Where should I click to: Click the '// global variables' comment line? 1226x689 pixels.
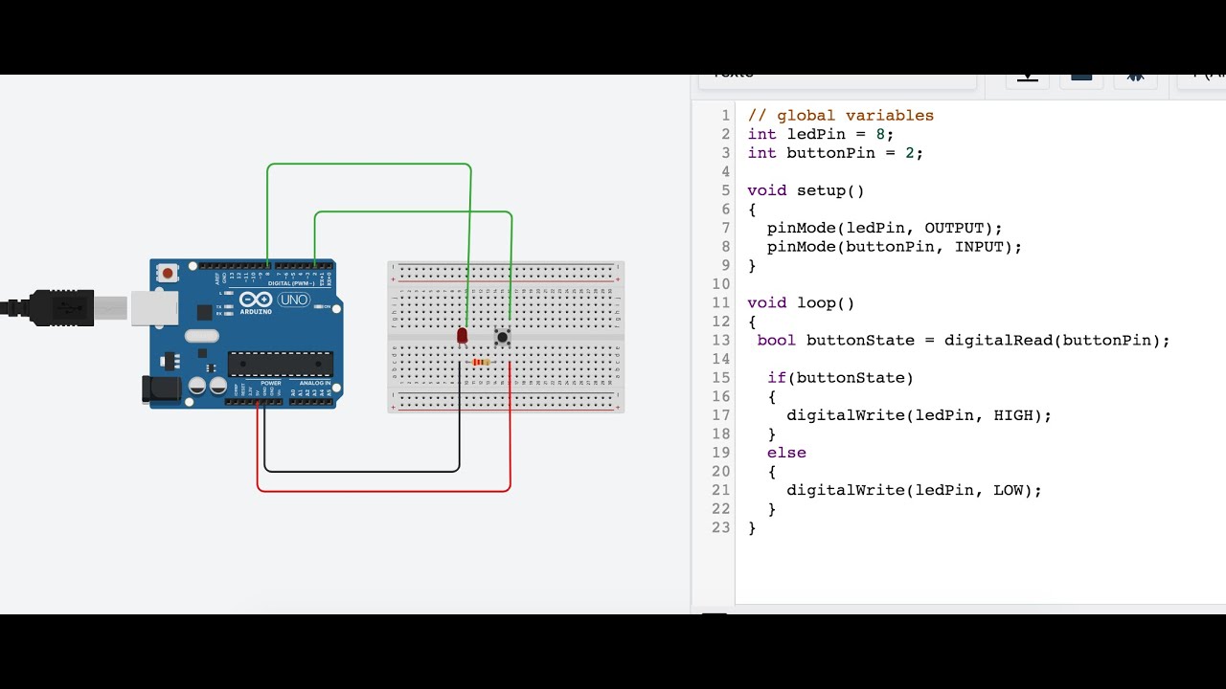(x=841, y=116)
